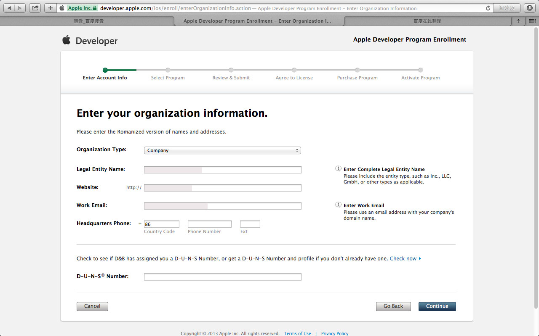Click the Go Back button
Viewport: 539px width, 336px height.
point(393,307)
